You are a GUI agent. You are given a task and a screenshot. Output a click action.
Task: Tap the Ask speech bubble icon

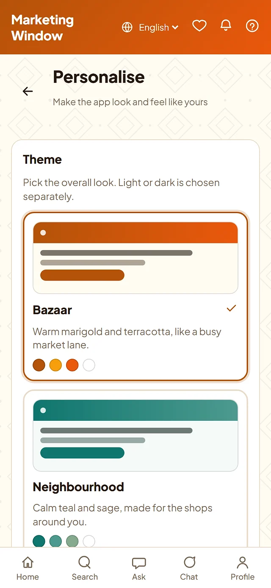[139, 563]
